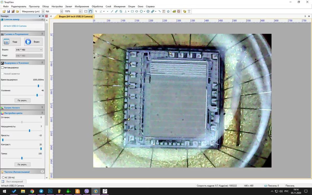Activate the hand pan tool
312x195 pixels.
click(x=90, y=11)
